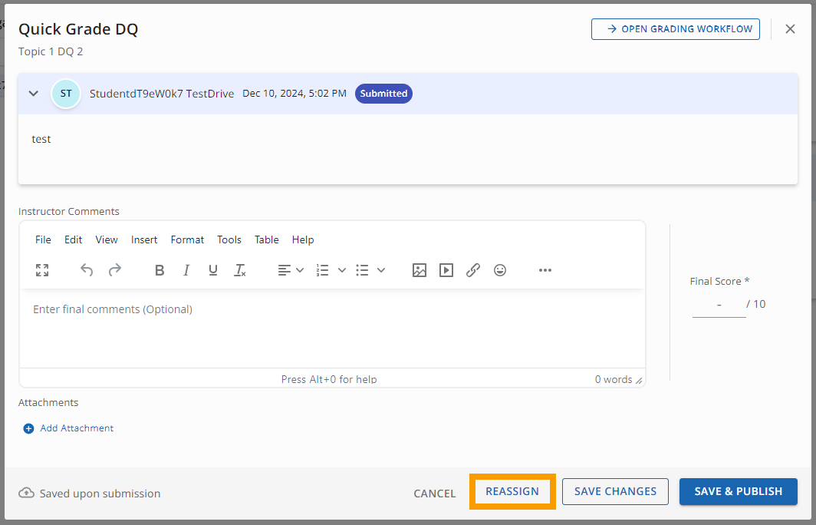The height and width of the screenshot is (525, 816).
Task: Open the Insert menu
Action: pos(144,239)
